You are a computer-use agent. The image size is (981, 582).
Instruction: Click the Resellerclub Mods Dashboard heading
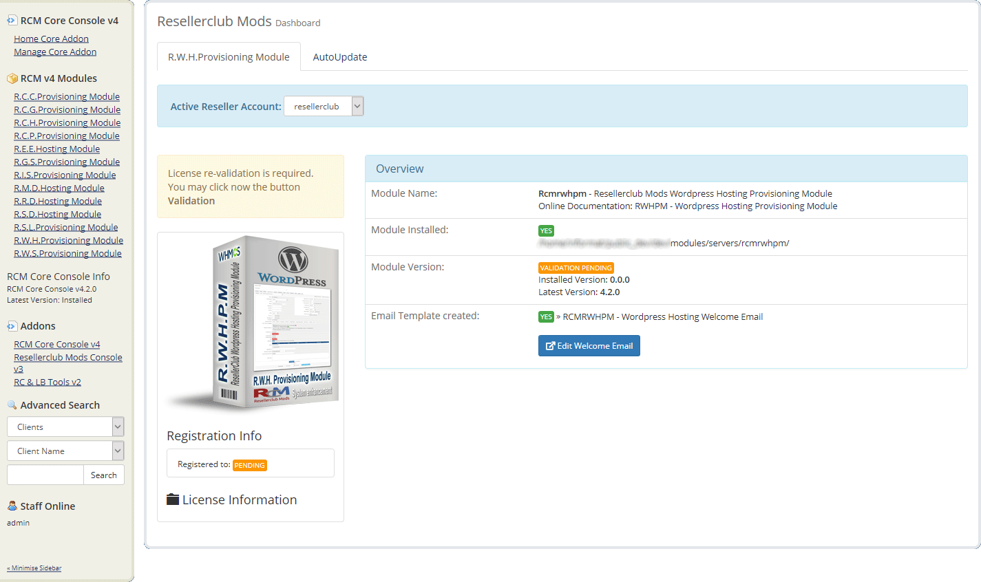(x=239, y=21)
